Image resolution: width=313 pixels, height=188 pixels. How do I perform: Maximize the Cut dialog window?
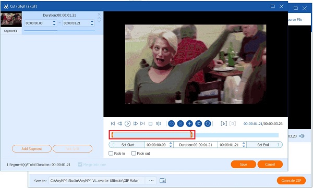pos(273,6)
